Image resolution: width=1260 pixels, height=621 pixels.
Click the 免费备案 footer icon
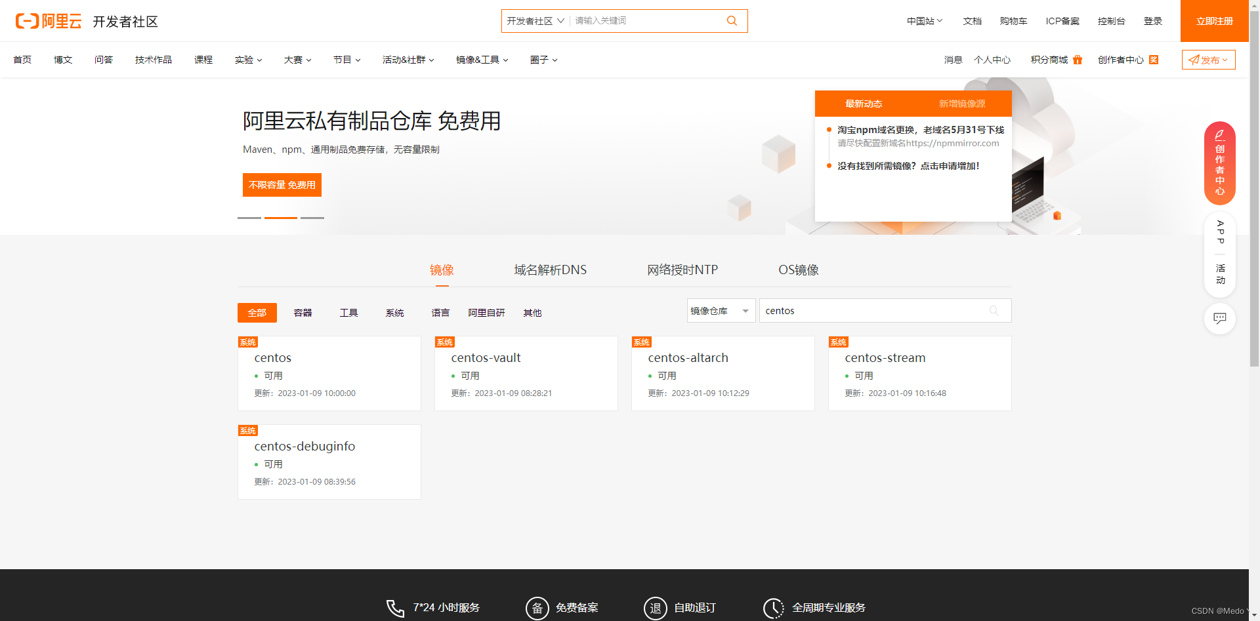tap(537, 608)
